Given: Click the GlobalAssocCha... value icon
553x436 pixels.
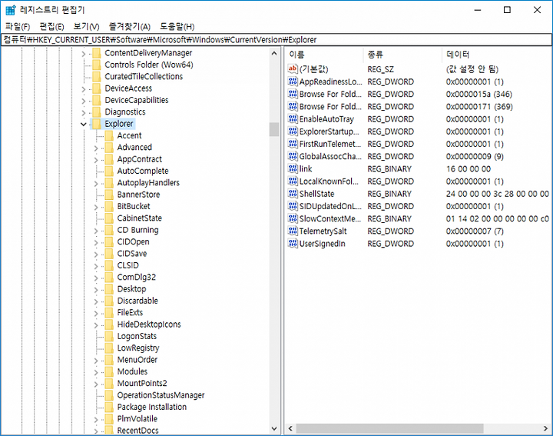Looking at the screenshot, I should [293, 156].
